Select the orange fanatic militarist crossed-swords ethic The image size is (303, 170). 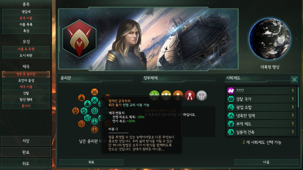[94, 92]
